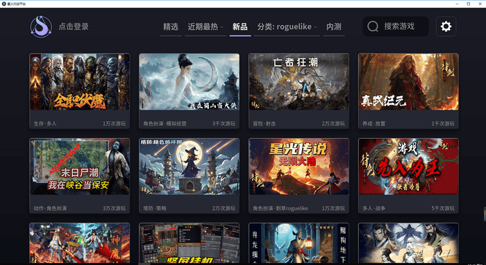The width and height of the screenshot is (486, 265).
Task: Select the 真武纪元 game cover
Action: tap(408, 82)
